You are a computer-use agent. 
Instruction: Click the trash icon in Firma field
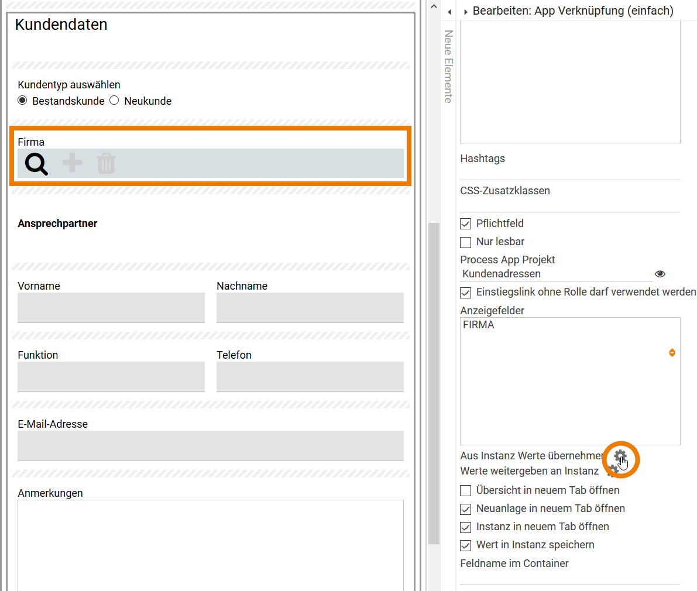pos(107,163)
